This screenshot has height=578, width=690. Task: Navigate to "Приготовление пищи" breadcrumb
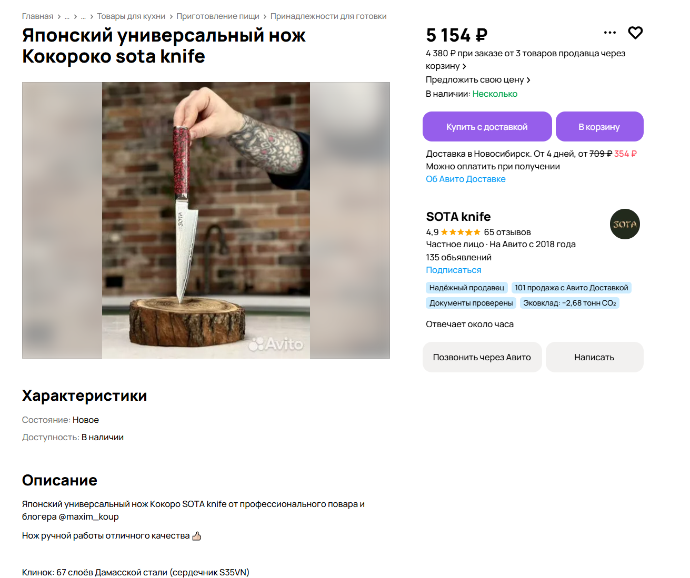pos(218,16)
